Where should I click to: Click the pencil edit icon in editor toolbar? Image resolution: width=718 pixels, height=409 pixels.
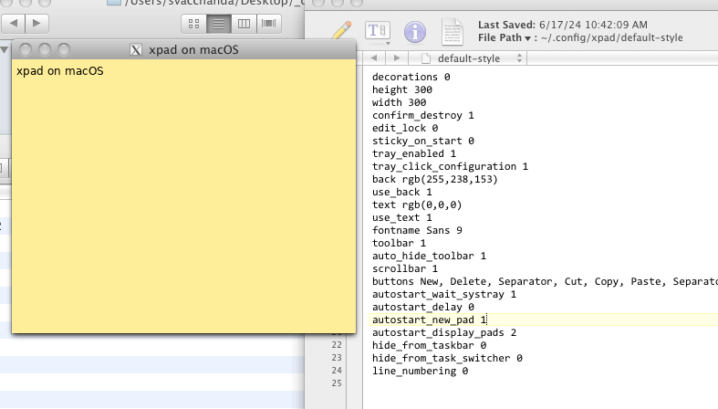pyautogui.click(x=341, y=31)
